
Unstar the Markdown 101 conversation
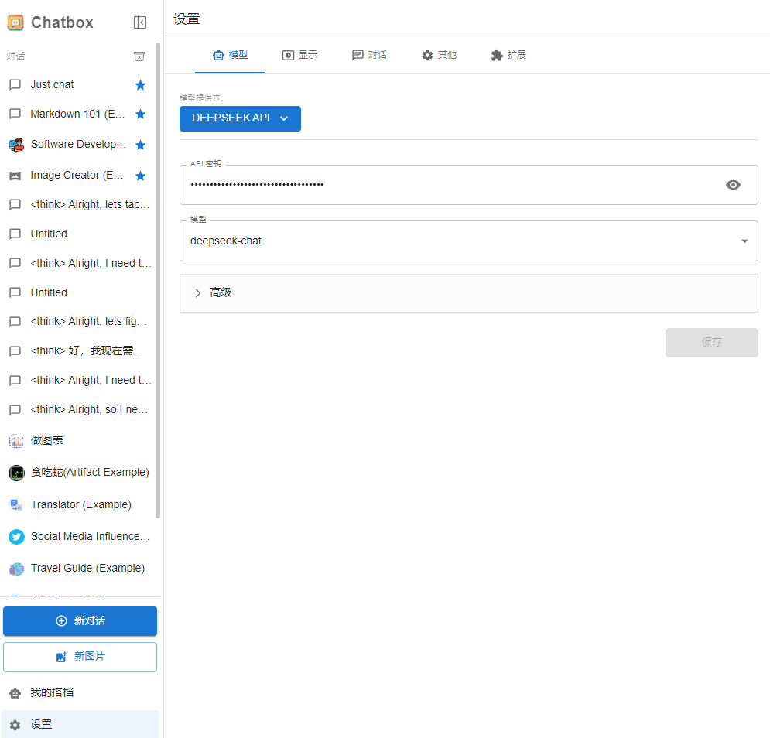140,114
